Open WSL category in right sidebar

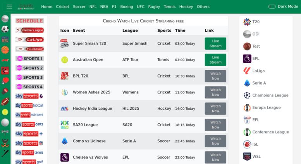pos(252,157)
